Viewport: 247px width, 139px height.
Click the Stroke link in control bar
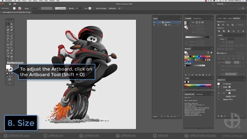pos(27,8)
